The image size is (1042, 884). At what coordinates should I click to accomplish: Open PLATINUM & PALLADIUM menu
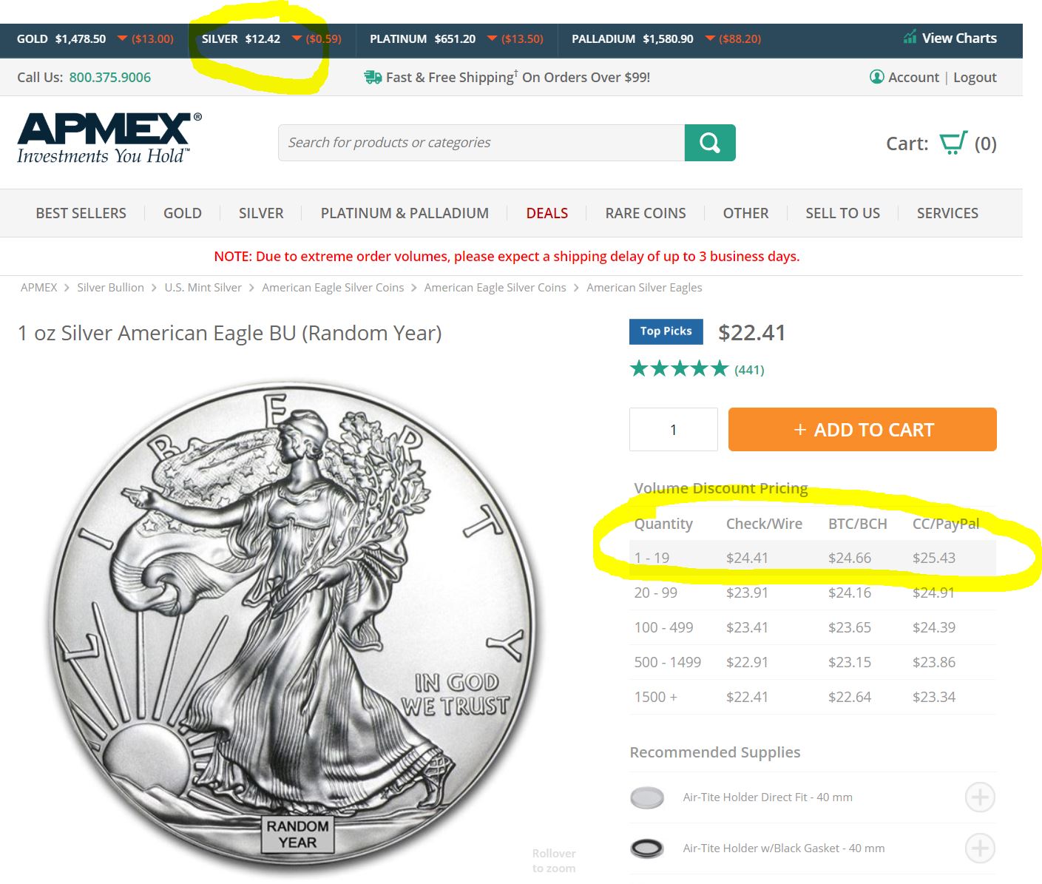pyautogui.click(x=405, y=213)
